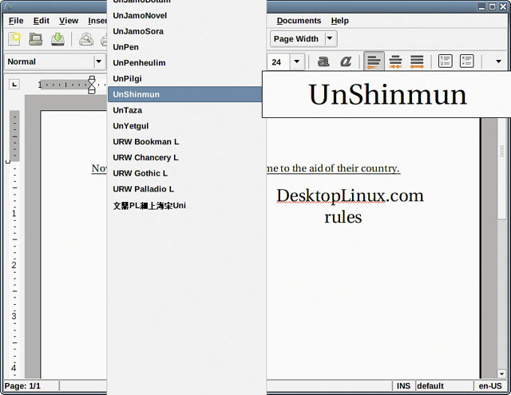Select URW Chancery L font
The image size is (511, 395).
click(x=186, y=157)
